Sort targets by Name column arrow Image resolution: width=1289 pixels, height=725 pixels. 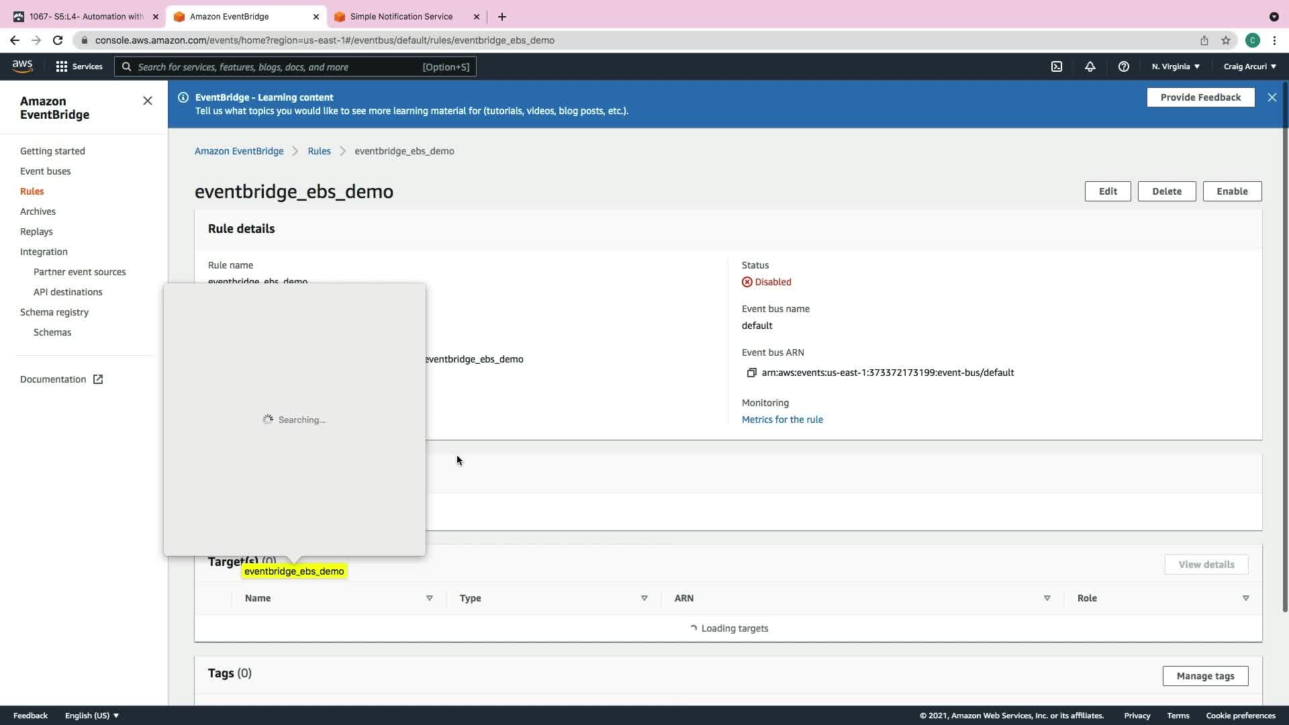pos(429,598)
